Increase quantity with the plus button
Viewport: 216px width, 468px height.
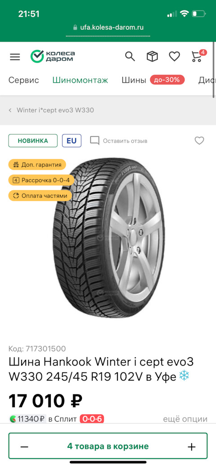(191, 446)
